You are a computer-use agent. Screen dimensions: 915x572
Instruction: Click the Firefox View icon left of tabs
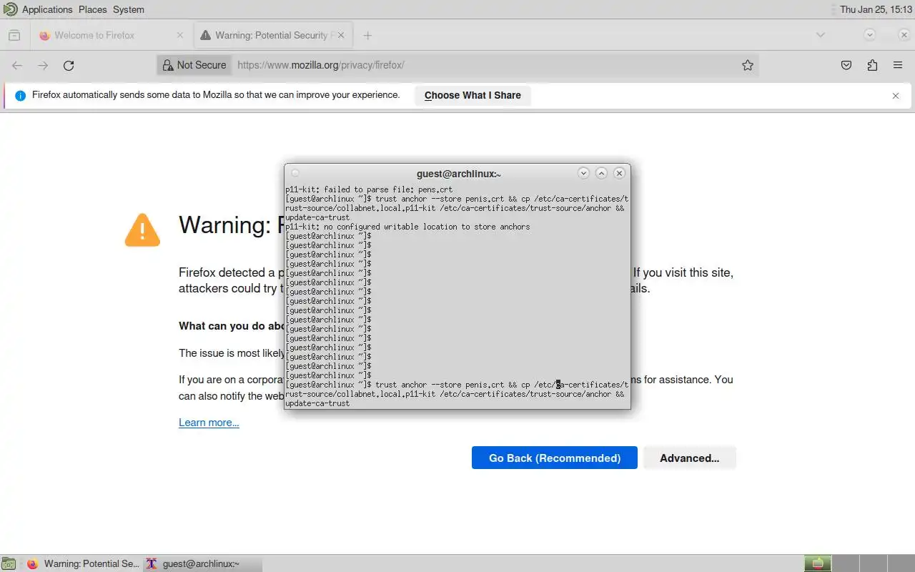[x=14, y=35]
